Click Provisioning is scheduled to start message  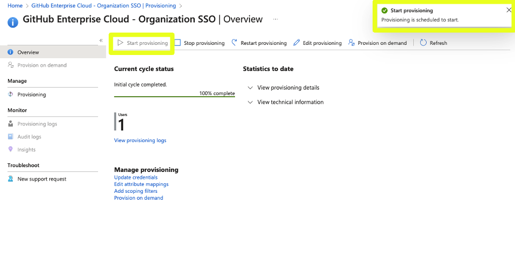(420, 20)
